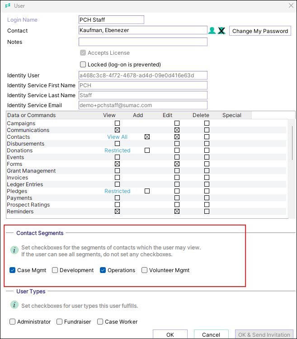
Task: Click the empty Notes field
Action: pyautogui.click(x=143, y=42)
